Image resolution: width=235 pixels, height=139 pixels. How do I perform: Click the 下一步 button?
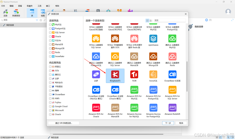168,123
